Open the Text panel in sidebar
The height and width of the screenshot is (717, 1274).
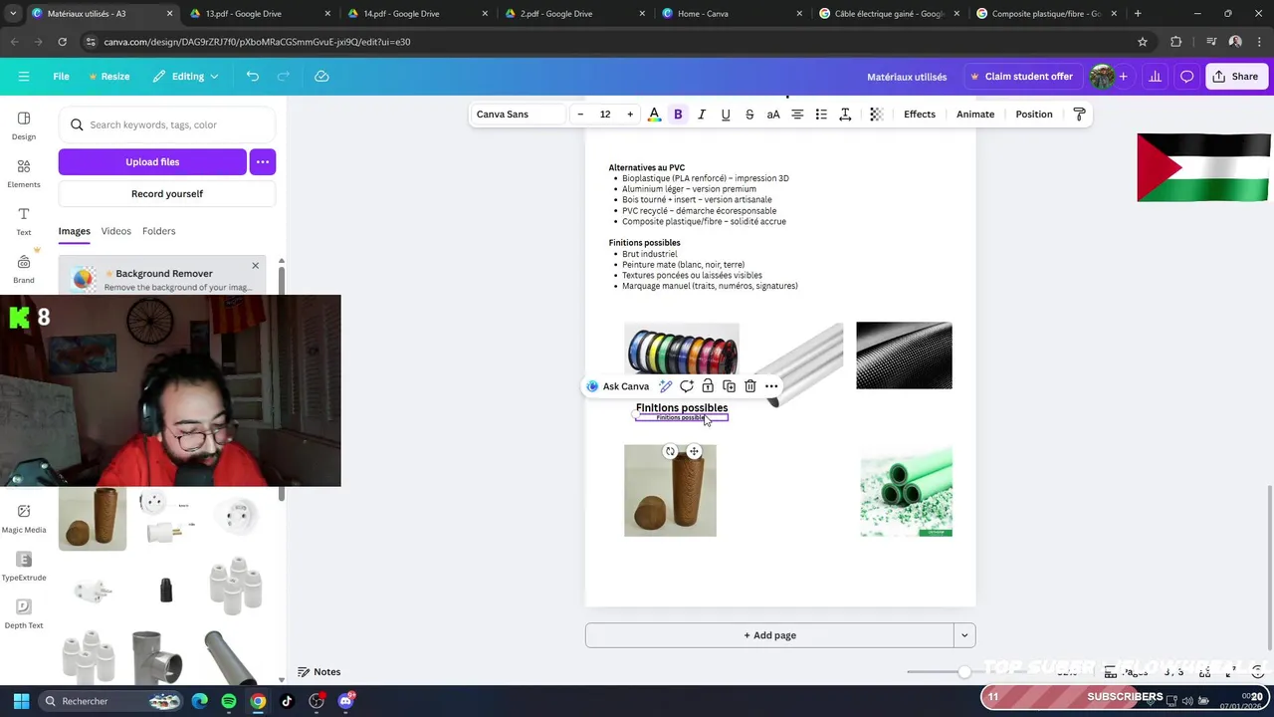[x=24, y=221]
